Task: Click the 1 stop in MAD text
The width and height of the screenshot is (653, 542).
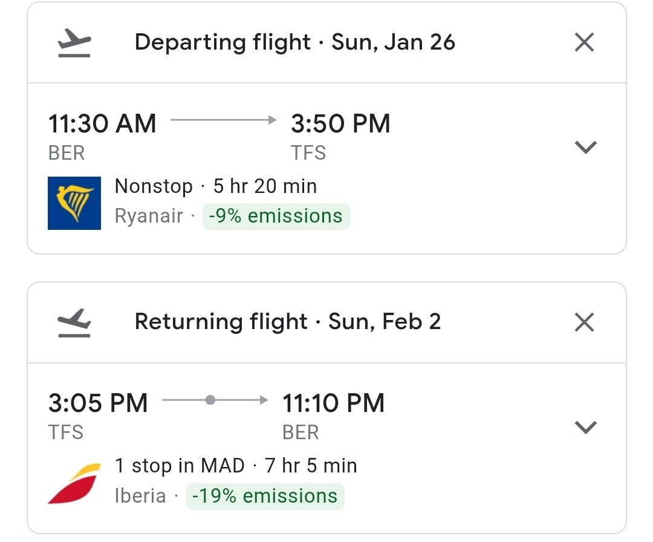Action: (180, 466)
